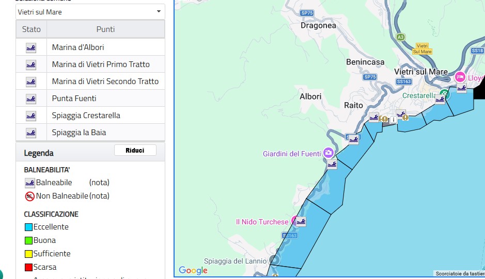
Task: Open the Vietri sul Mare comune dropdown
Action: 90,12
